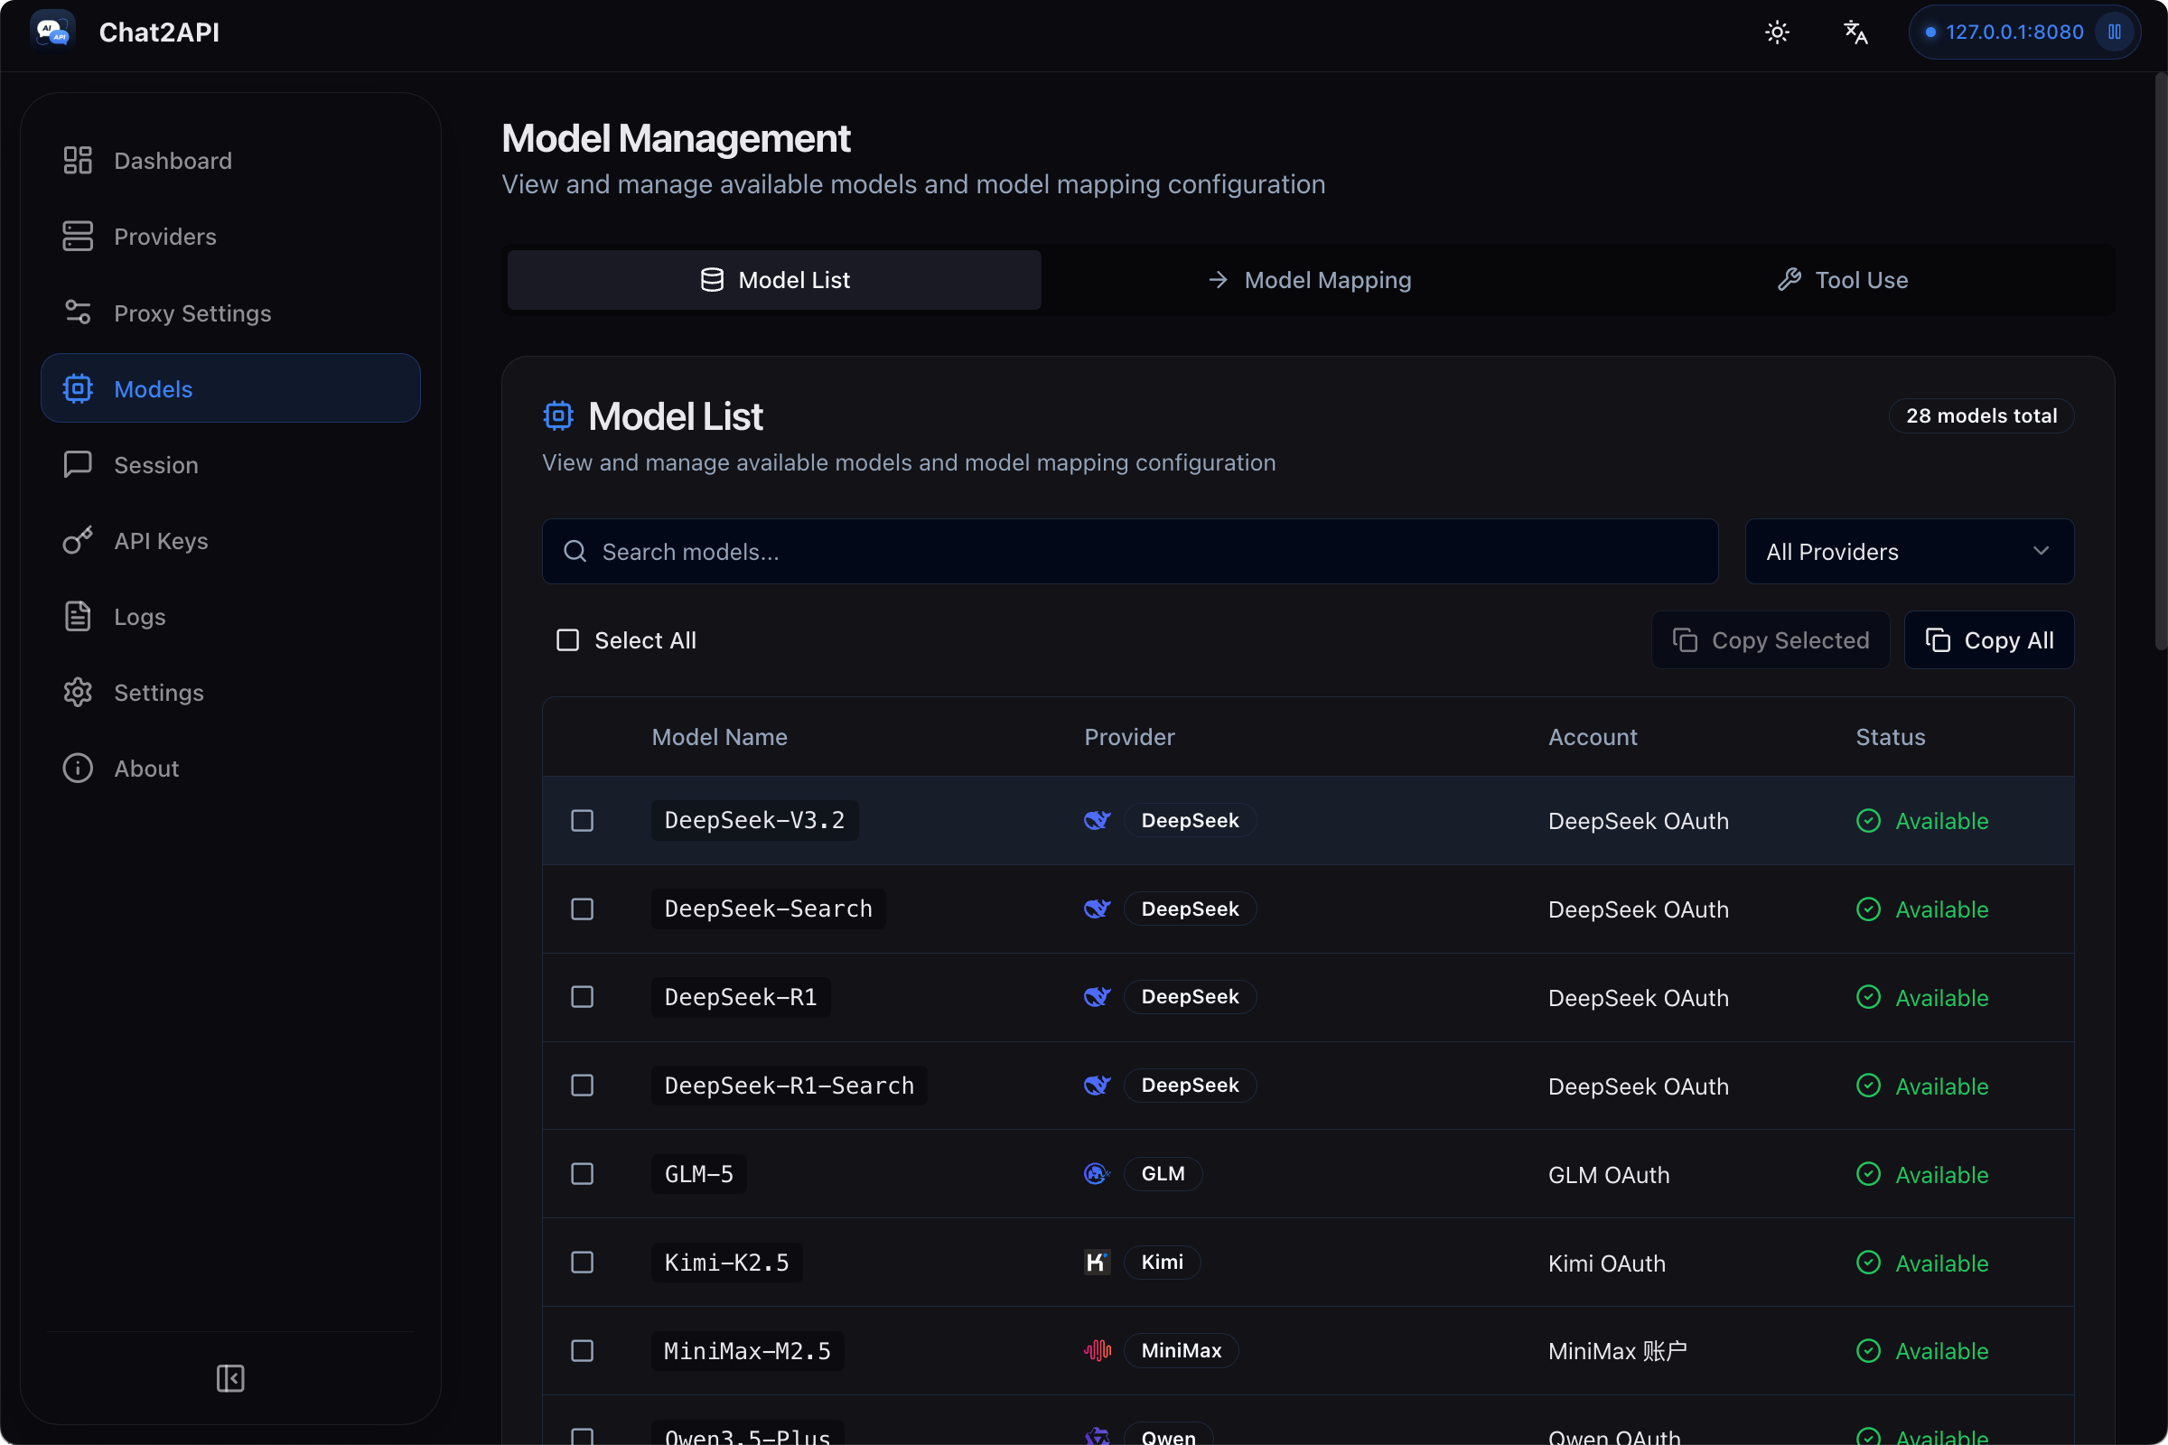Viewport: 2168px width, 1445px height.
Task: Open Proxy Settings in the sidebar
Action: (230, 313)
